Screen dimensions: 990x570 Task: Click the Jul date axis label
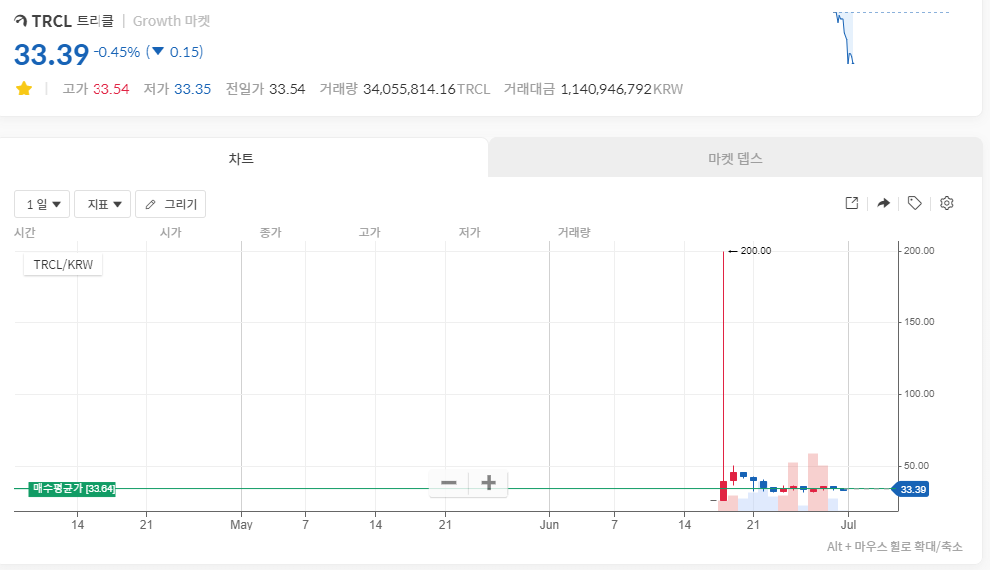pyautogui.click(x=848, y=525)
